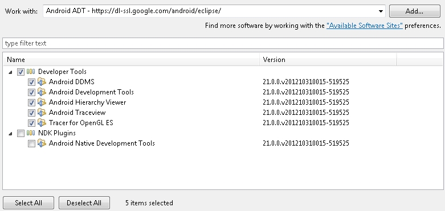
Task: Click the Add... button
Action: [x=414, y=11]
